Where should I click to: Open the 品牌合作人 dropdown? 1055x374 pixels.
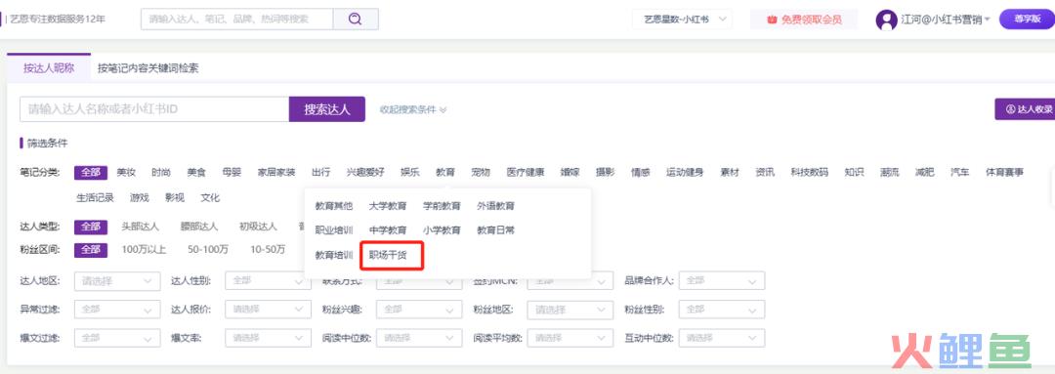722,281
